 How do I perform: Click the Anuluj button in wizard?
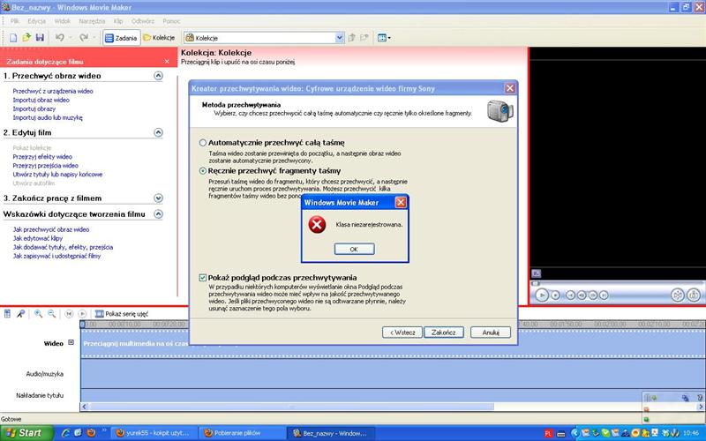[491, 333]
